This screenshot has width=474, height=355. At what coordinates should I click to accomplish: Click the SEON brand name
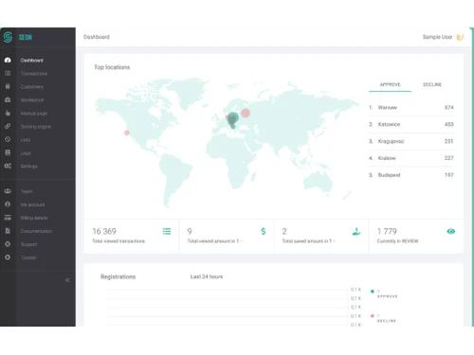pyautogui.click(x=26, y=37)
